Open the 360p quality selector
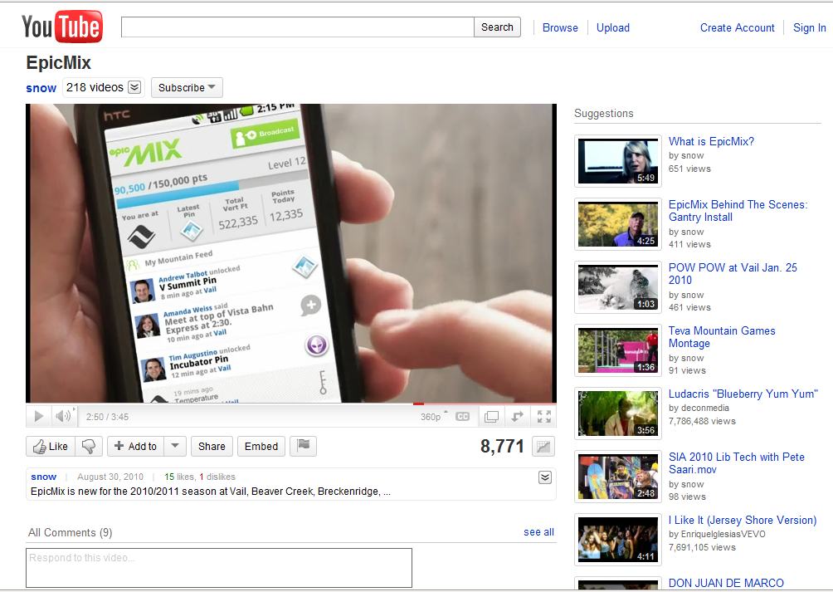The height and width of the screenshot is (592, 833). [433, 417]
